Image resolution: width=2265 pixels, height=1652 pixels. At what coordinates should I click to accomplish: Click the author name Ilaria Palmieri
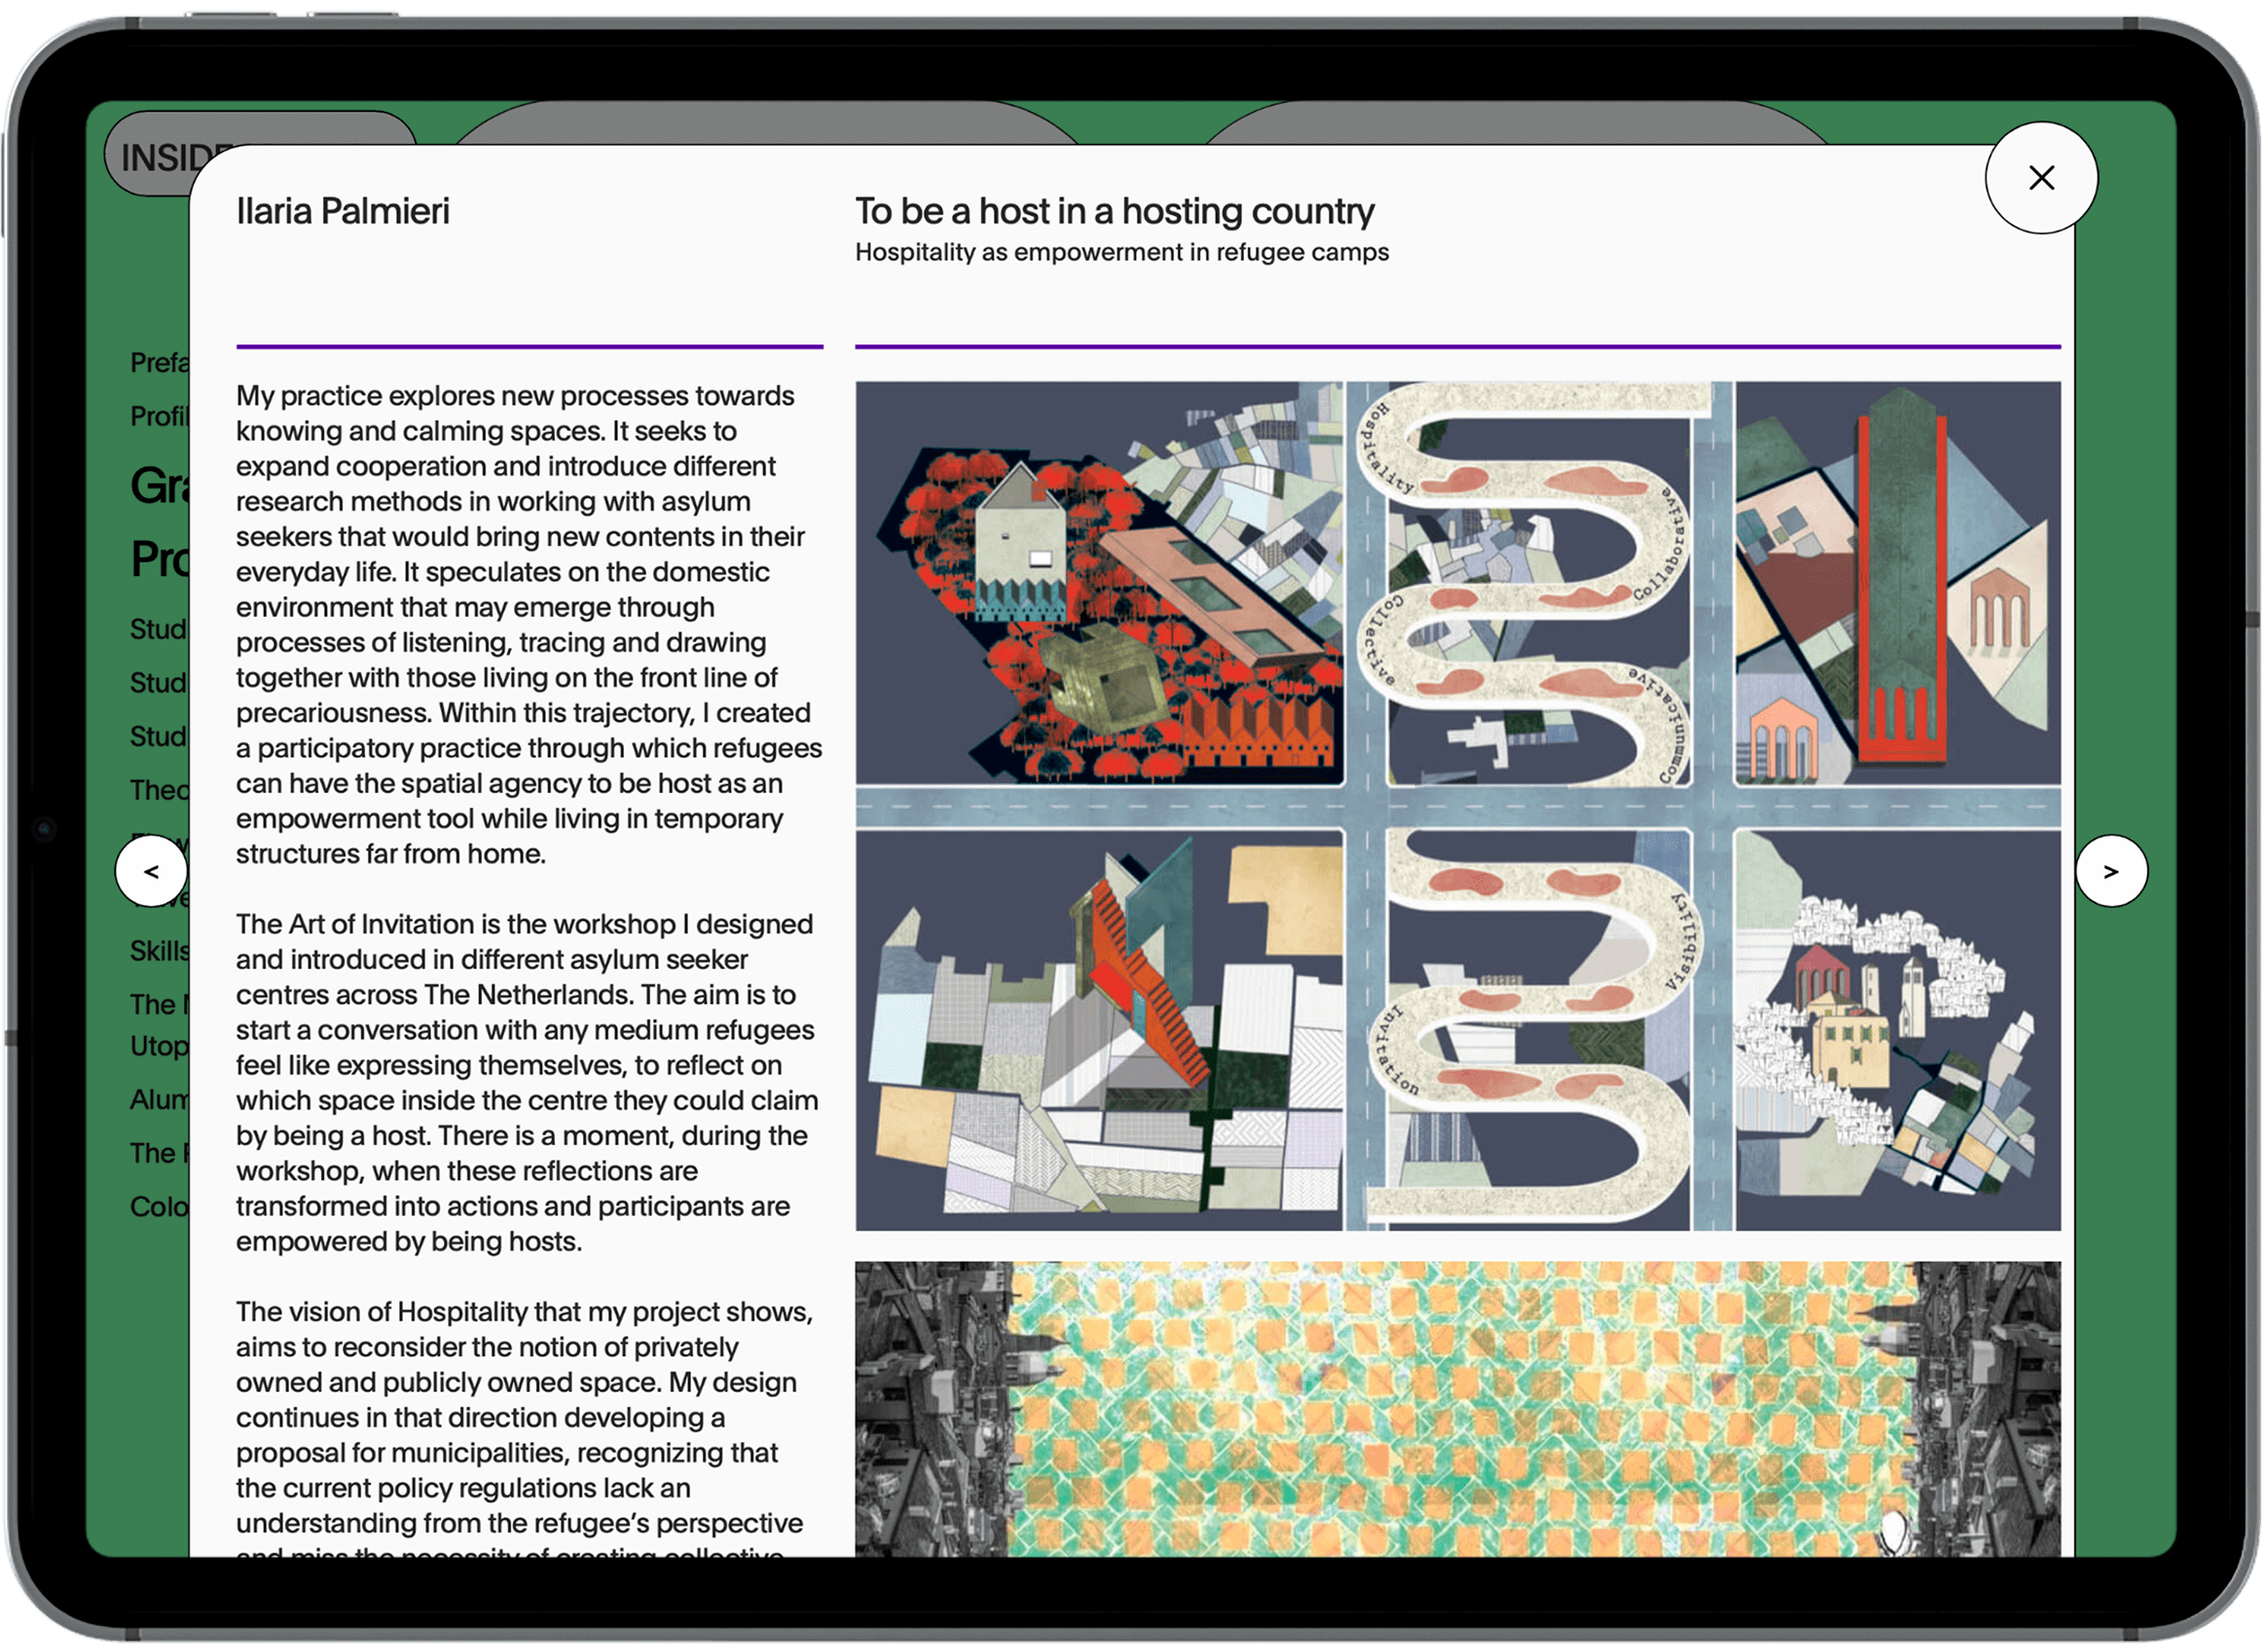[343, 212]
